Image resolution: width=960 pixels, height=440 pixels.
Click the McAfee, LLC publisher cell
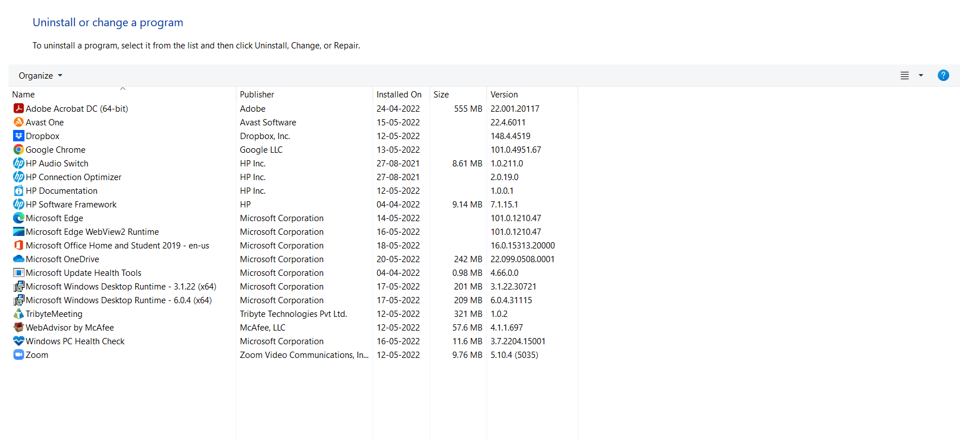[x=263, y=327]
